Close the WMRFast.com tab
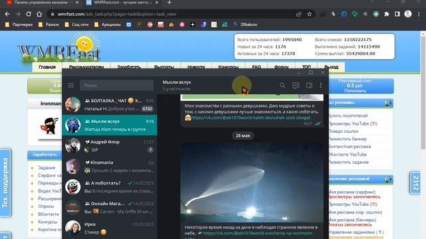The image size is (426, 239). [156, 3]
